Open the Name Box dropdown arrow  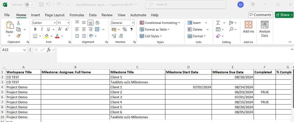pos(24,50)
